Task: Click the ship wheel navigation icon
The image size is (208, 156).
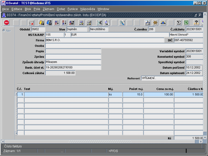Action: pyautogui.click(x=155, y=23)
